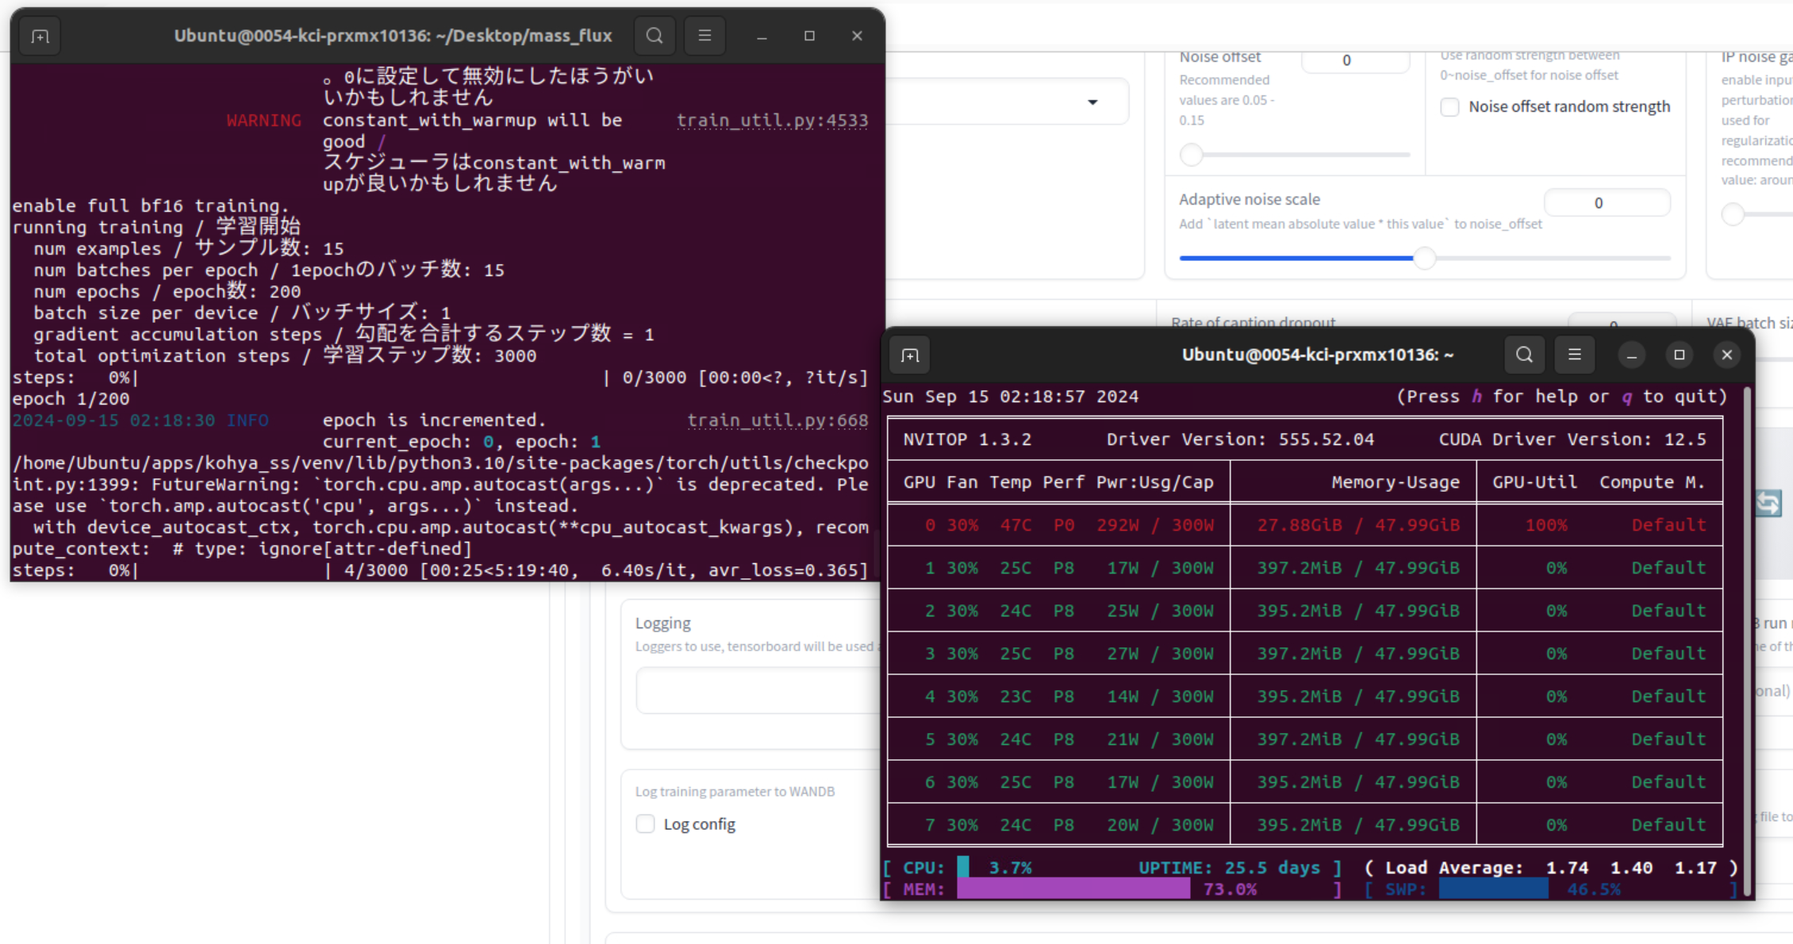Click the Noise offset slider handle
The height and width of the screenshot is (944, 1793).
pyautogui.click(x=1192, y=155)
